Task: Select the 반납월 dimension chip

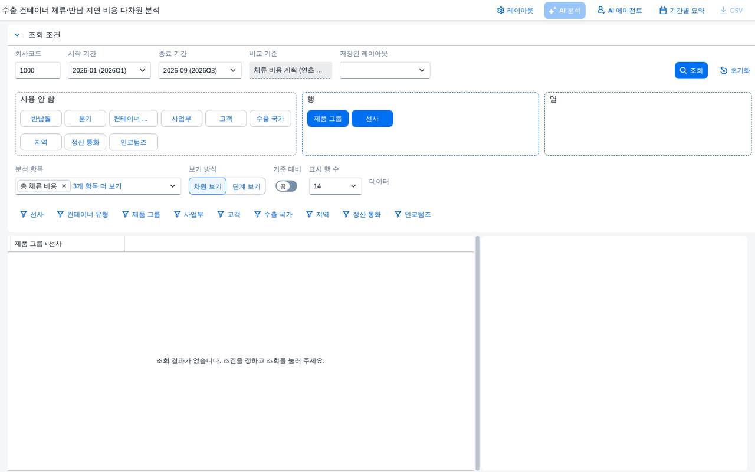Action: coord(41,119)
